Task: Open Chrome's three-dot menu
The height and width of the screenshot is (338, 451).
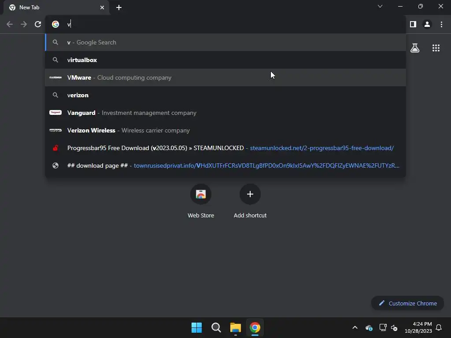Action: pos(441,24)
